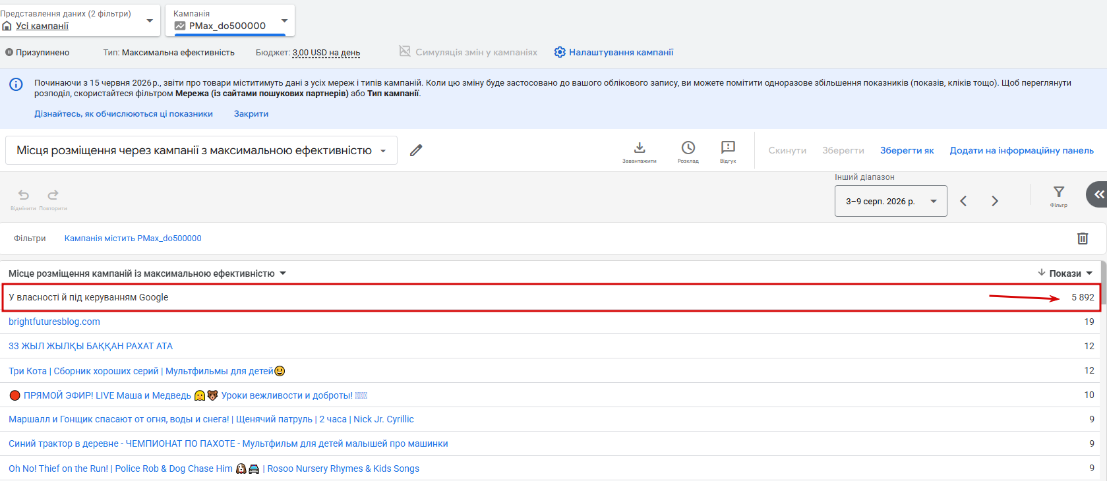Click the impressions value 10 for Маша и Медведь
This screenshot has height=481, width=1107.
click(1089, 395)
